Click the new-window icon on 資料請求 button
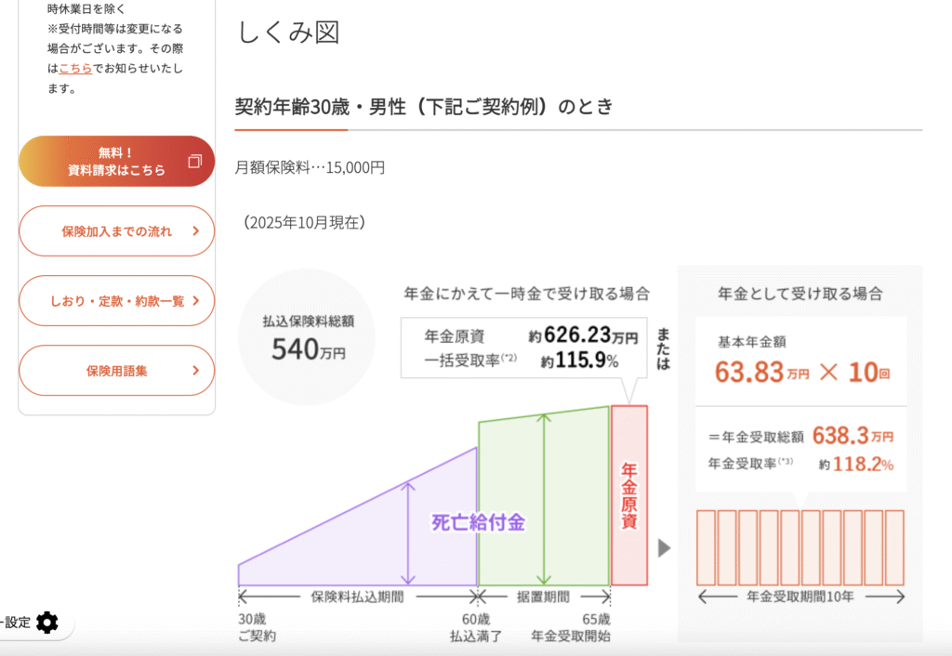Screen dimensions: 952x656 (x=194, y=162)
